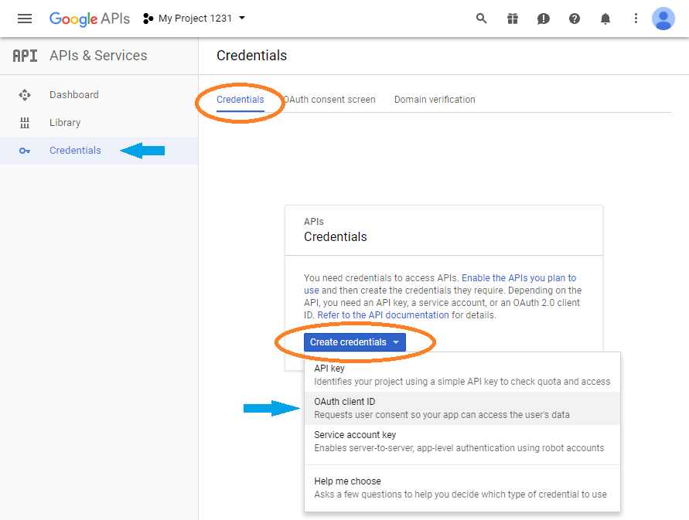Switch to the Credentials tab

coord(240,100)
